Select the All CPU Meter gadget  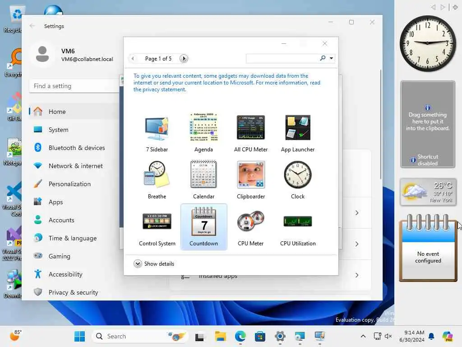click(251, 133)
